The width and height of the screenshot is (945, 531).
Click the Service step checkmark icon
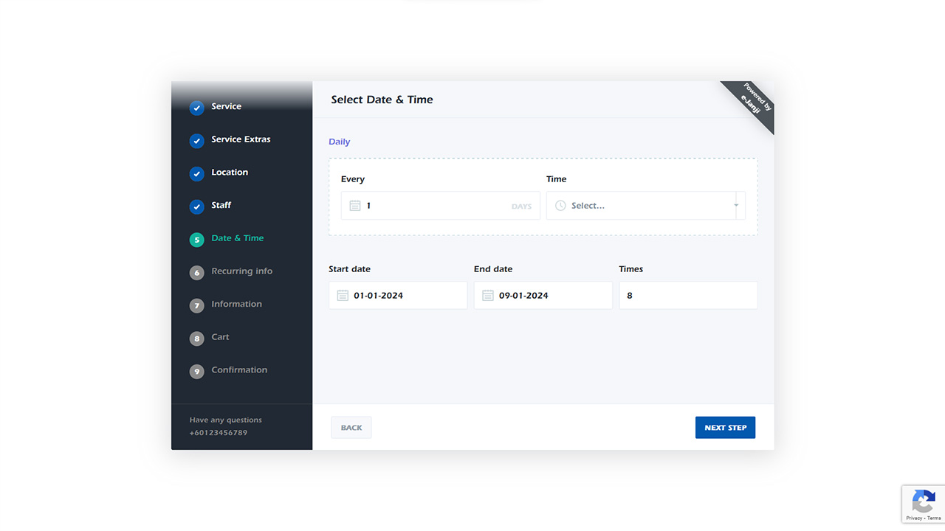coord(196,108)
